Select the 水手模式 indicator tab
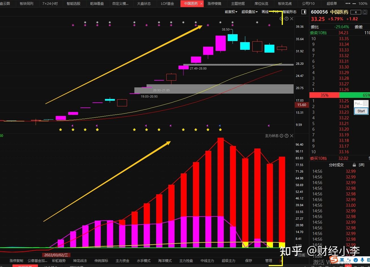370x267 pixels. [x=144, y=260]
